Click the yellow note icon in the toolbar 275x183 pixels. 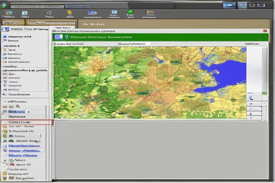(x=70, y=12)
